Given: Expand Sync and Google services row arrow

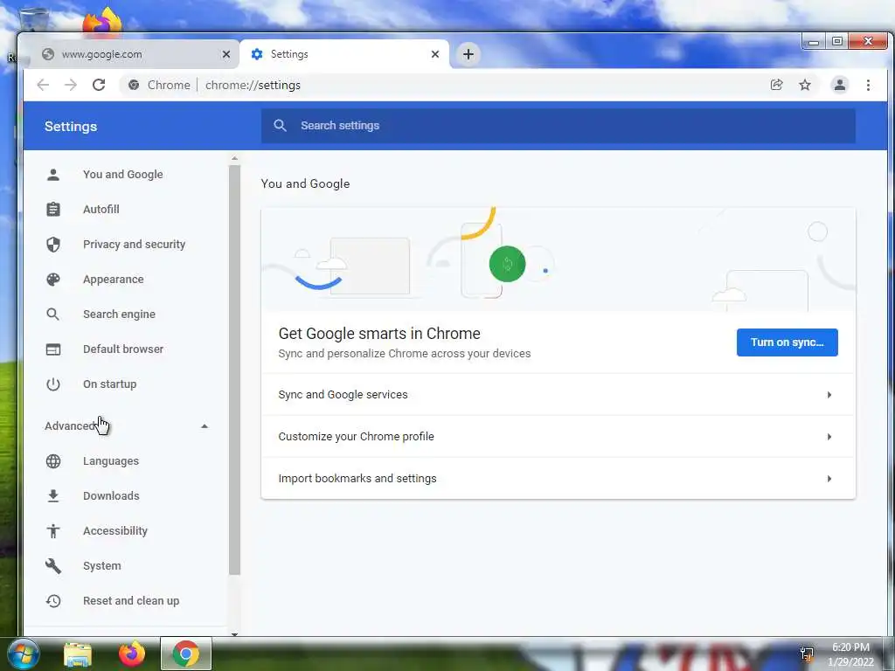Looking at the screenshot, I should point(829,395).
